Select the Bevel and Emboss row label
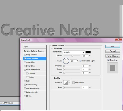The height and width of the screenshot is (111, 123). pyautogui.click(x=33, y=70)
